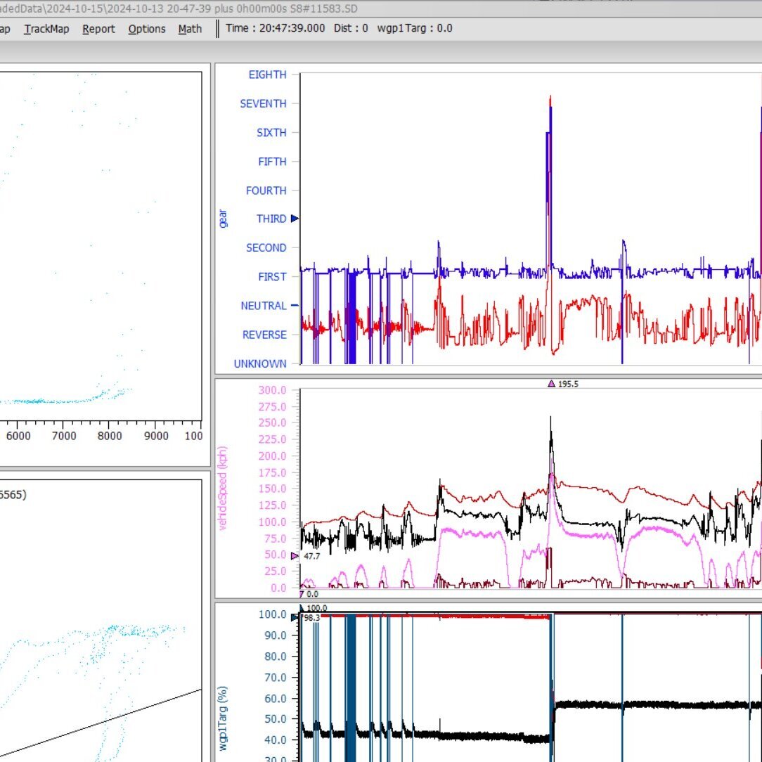The image size is (762, 762).
Task: Click the UNKNOWN gear axis label
Action: [x=260, y=363]
